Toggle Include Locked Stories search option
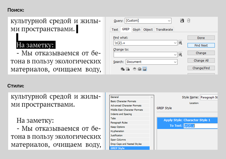The width and height of the screenshot is (226, 159). pyautogui.click(x=128, y=69)
